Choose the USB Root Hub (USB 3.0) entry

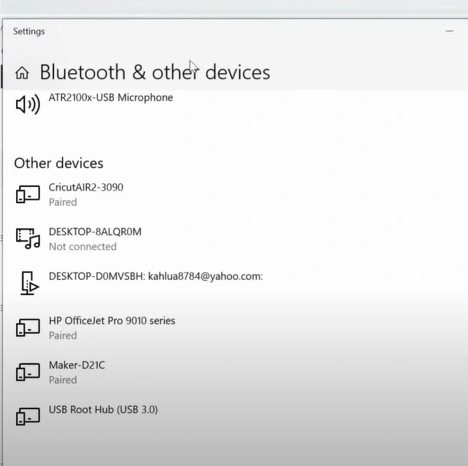pos(103,410)
